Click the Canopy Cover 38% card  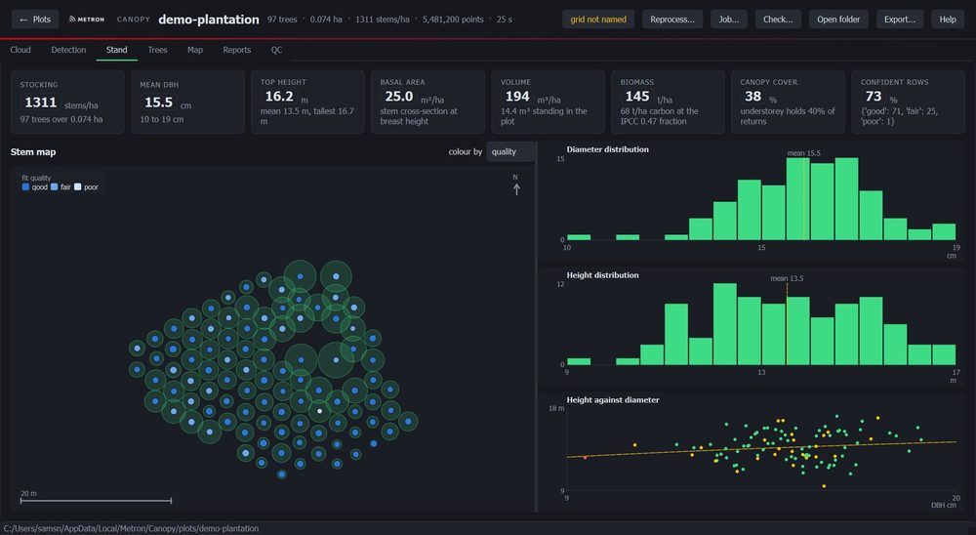tap(788, 102)
